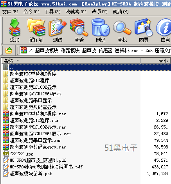171x184 pixels.
Task: Click the 解压到 (Extract To) icon
Action: [36, 30]
